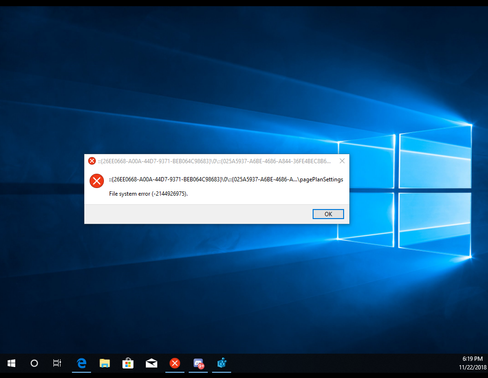Open Task View on the taskbar
This screenshot has width=488, height=378.
(57, 363)
